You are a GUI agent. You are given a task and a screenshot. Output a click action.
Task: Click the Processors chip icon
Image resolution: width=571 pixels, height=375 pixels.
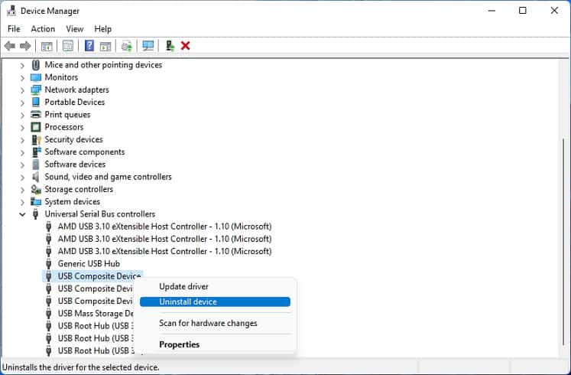coord(36,127)
